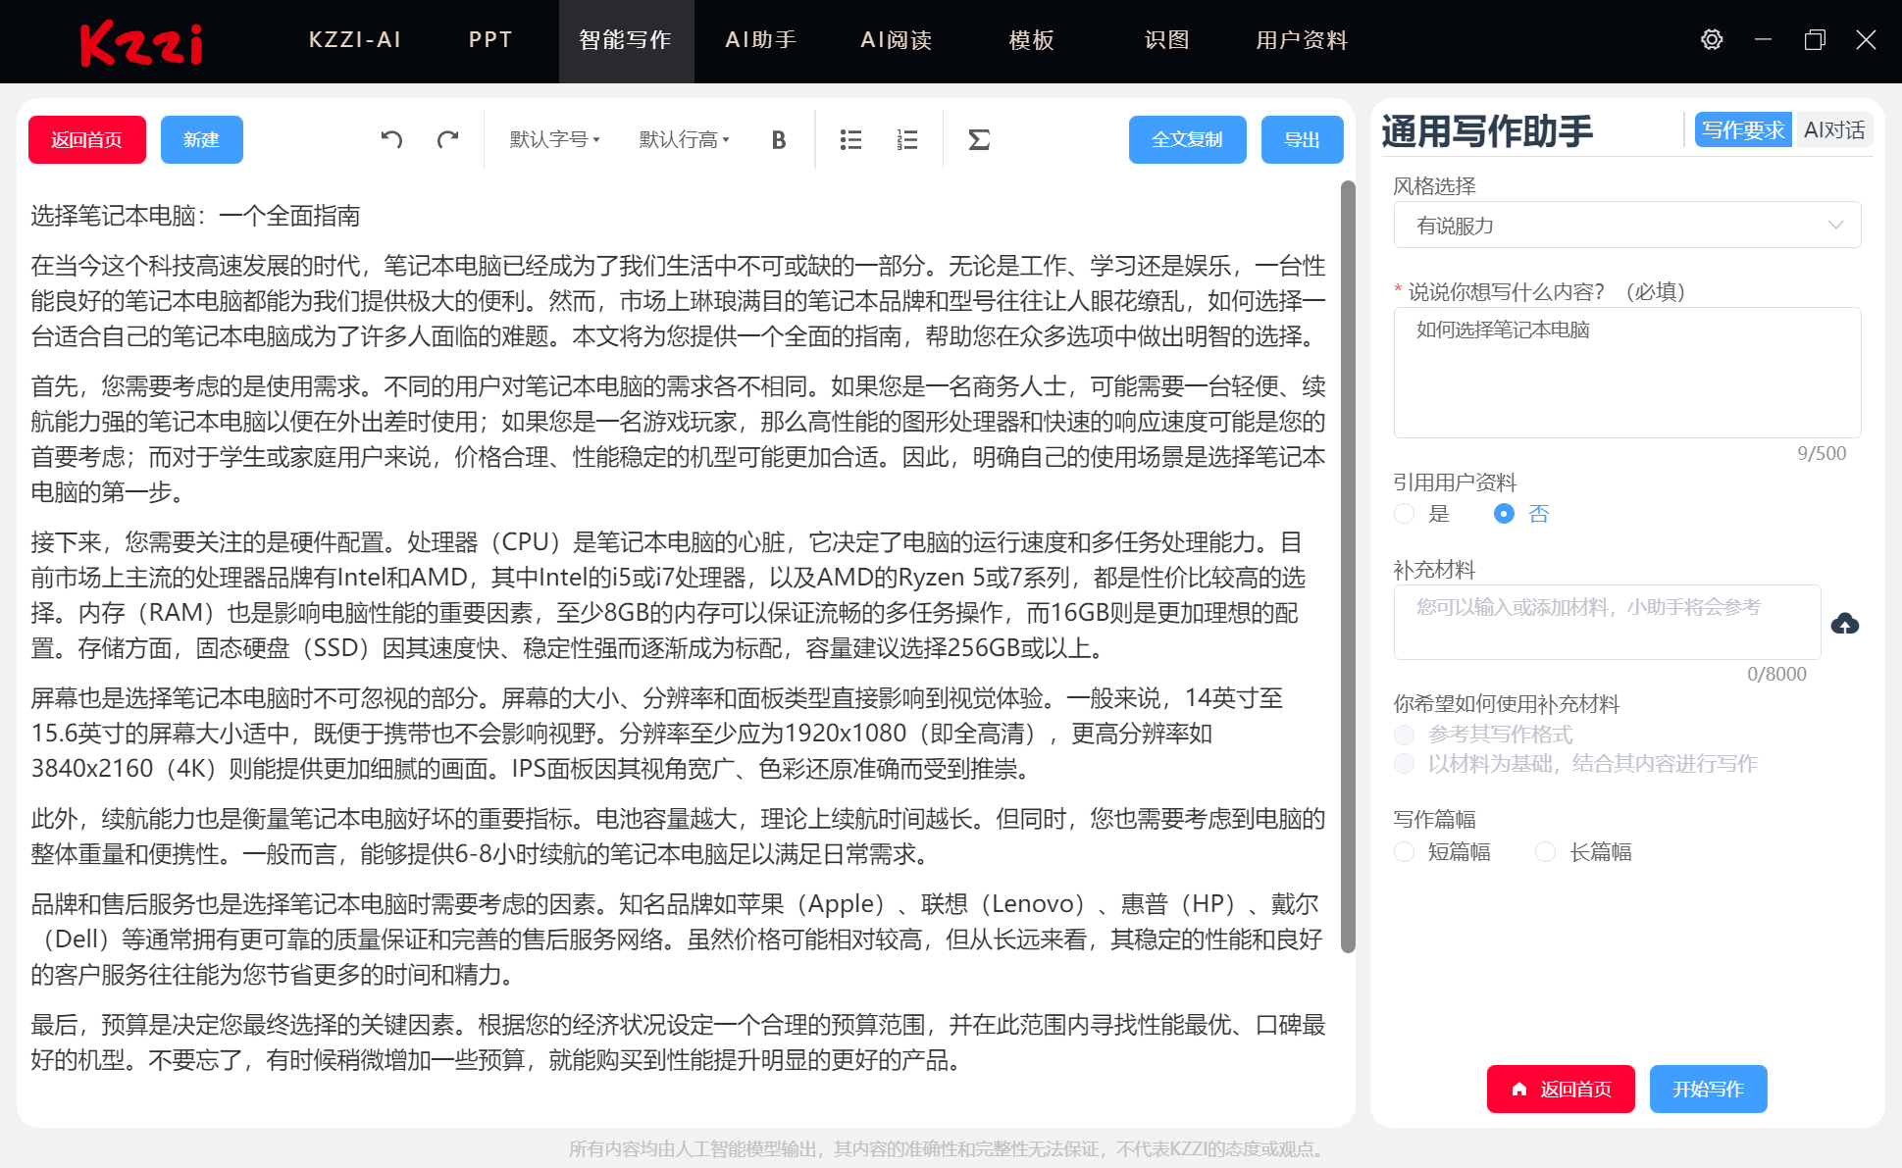The height and width of the screenshot is (1168, 1902).
Task: Toggle bold formatting
Action: [777, 139]
